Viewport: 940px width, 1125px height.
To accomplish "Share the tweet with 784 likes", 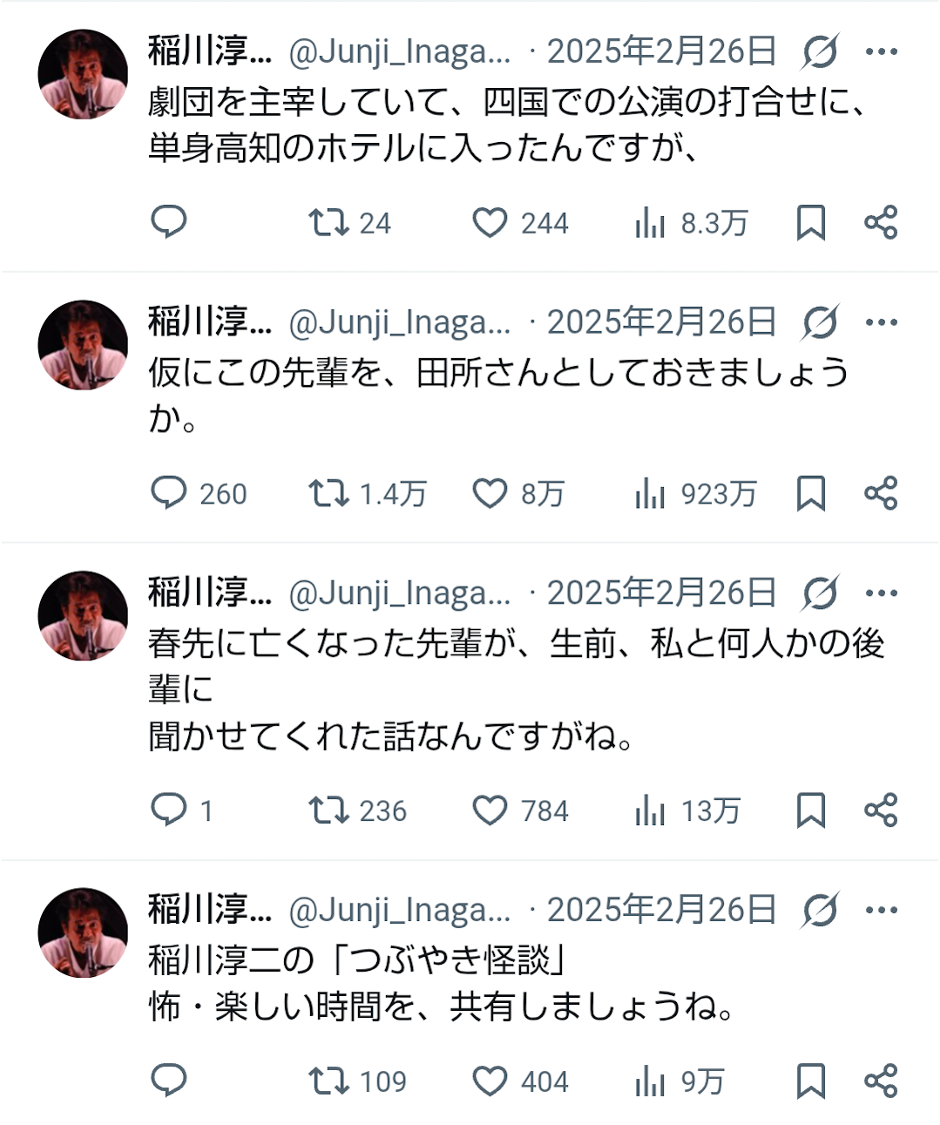I will [880, 810].
